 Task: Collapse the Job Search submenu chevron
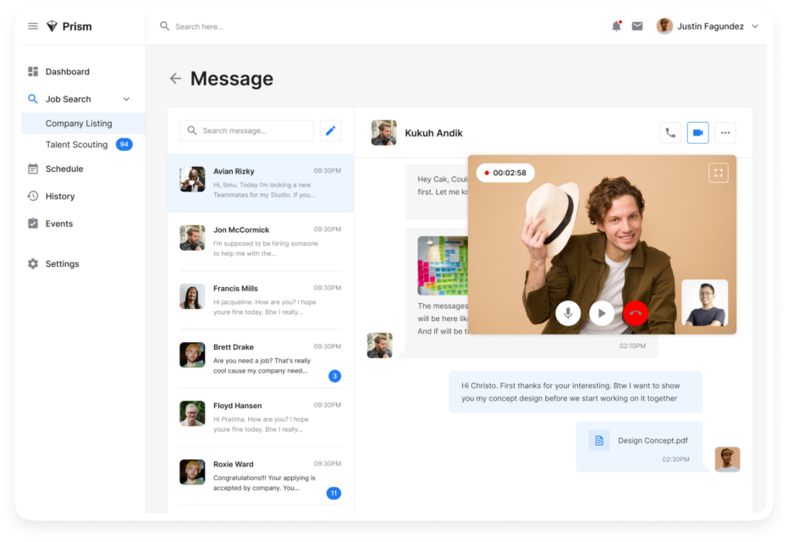[127, 99]
